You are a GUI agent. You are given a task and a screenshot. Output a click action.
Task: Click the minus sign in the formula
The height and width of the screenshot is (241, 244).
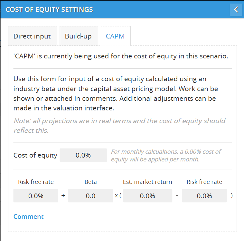tap(177, 196)
